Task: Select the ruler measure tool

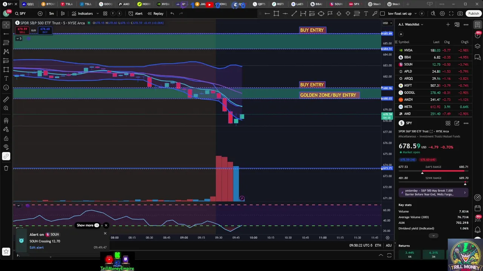Action: click(x=6, y=99)
